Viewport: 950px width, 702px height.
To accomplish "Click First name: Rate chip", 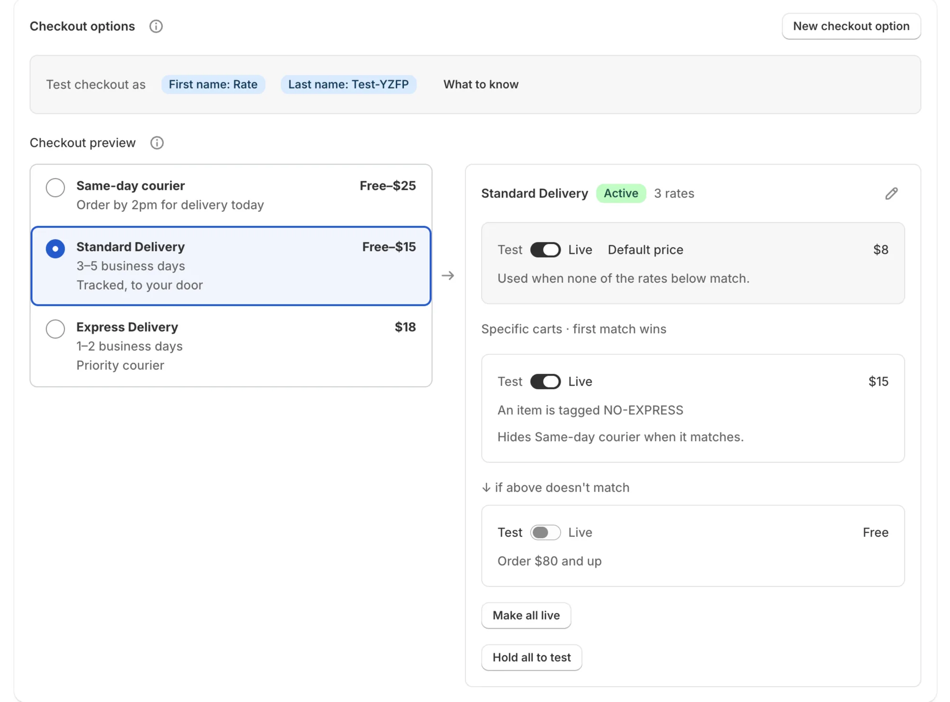I will (213, 85).
